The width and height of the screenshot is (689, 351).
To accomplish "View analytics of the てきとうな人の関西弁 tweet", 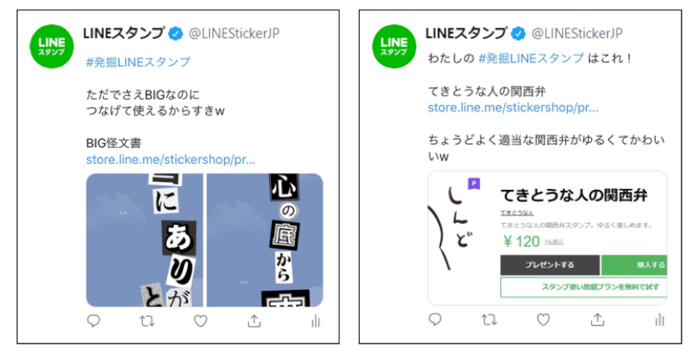I will (659, 319).
